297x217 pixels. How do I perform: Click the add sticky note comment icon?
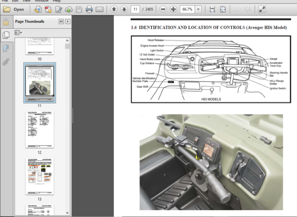point(237,9)
